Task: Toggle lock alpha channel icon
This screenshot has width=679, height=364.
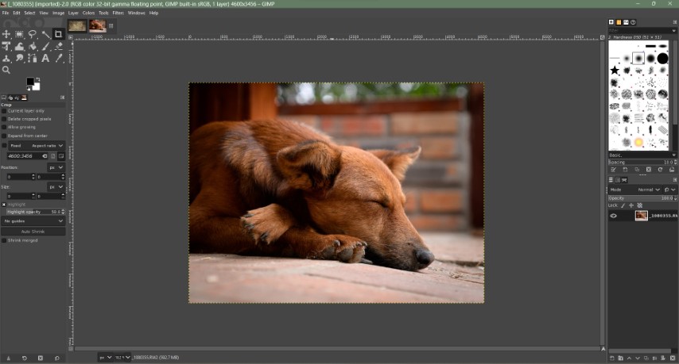Action: (639, 205)
